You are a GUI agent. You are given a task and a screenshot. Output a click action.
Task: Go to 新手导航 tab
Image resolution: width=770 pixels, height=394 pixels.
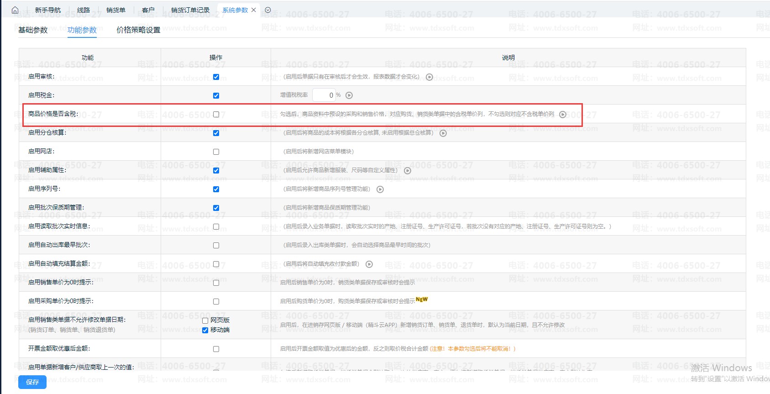(47, 10)
